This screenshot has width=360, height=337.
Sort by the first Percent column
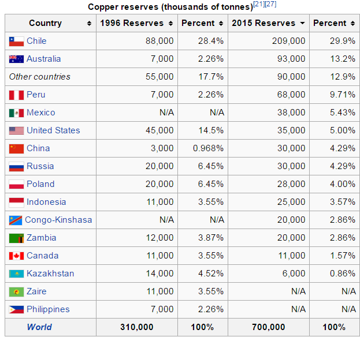(x=221, y=24)
